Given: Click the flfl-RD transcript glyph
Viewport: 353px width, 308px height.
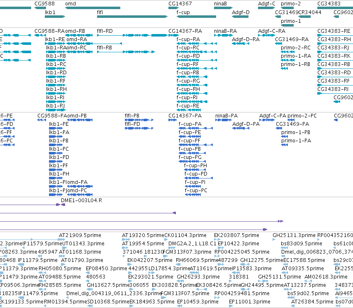Looking at the screenshot, I should coord(132,35).
